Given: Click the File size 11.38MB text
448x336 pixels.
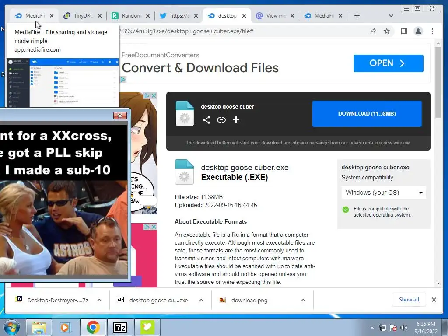Looking at the screenshot, I should pyautogui.click(x=199, y=197).
